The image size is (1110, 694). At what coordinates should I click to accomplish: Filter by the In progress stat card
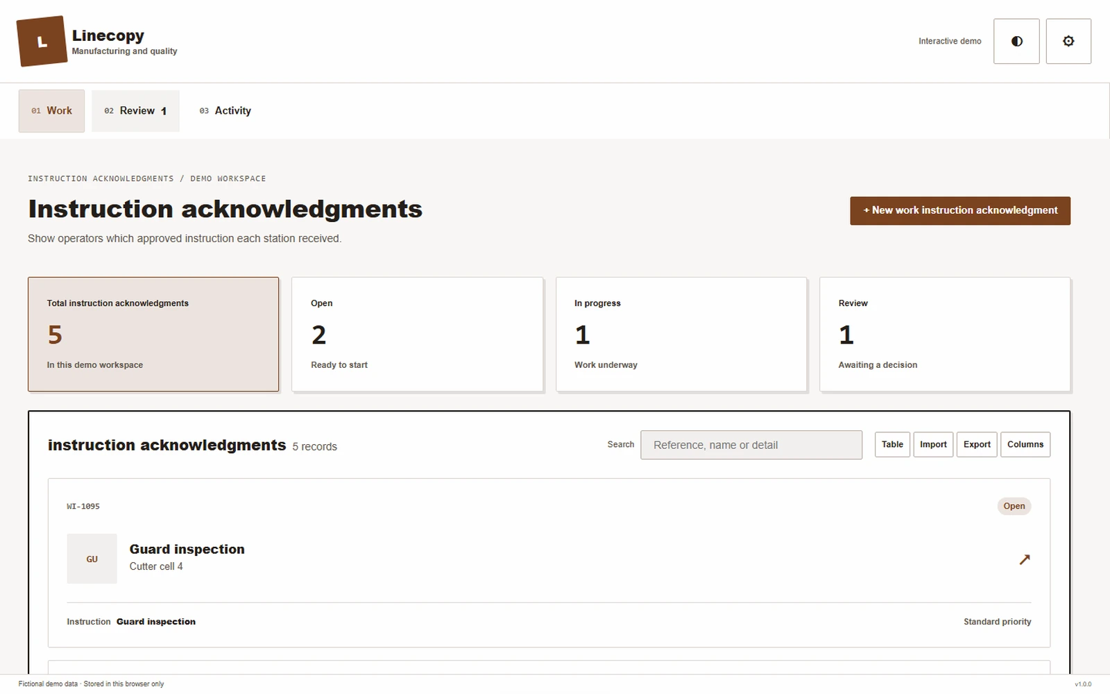681,335
